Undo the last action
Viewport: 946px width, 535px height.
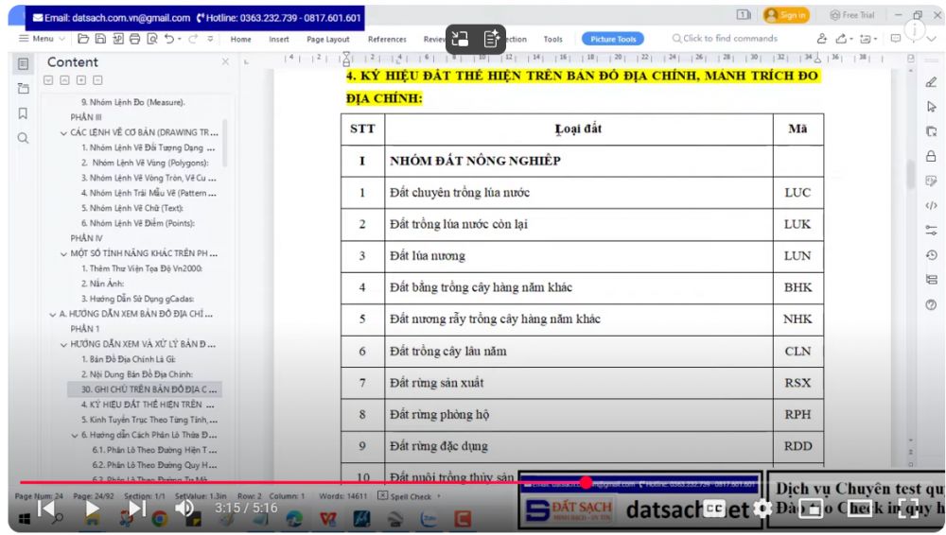point(169,39)
